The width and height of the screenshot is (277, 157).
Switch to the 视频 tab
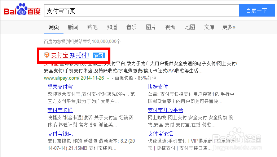point(170,27)
